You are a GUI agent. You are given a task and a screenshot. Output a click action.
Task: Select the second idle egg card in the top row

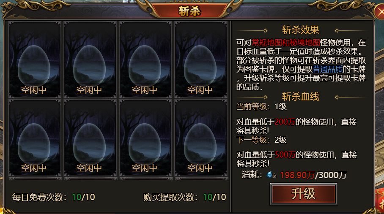click(90, 60)
